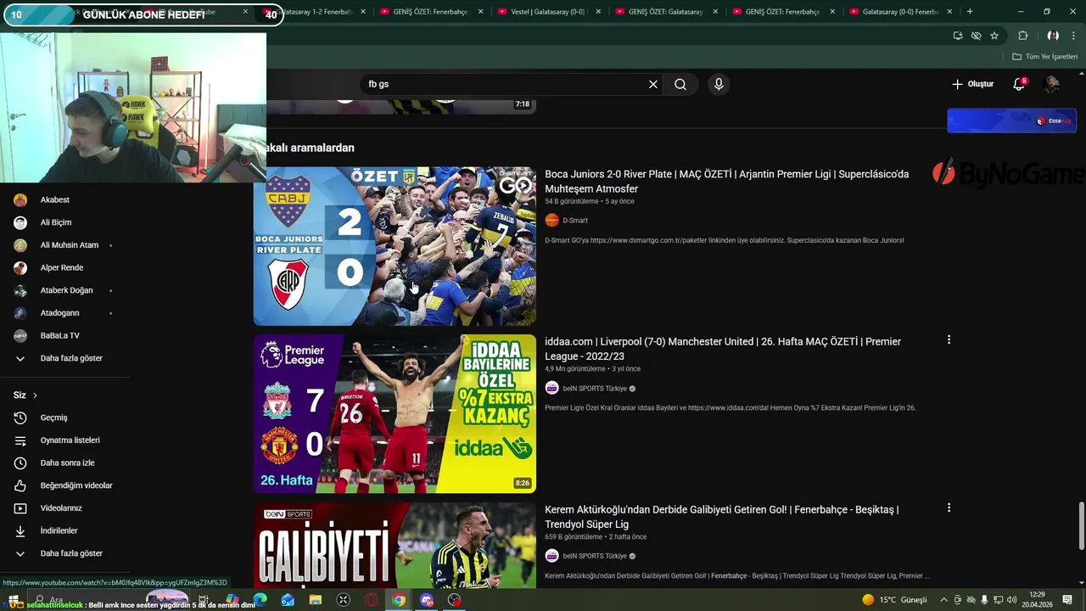
Task: Click Kerem Aktürkoğlu'ndan Derbide title
Action: point(721,517)
